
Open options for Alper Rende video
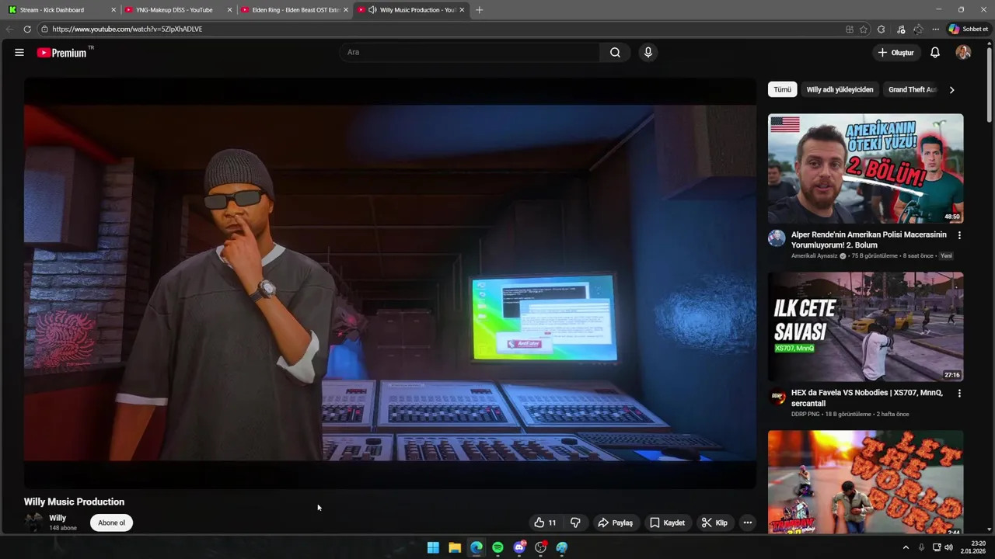point(959,235)
